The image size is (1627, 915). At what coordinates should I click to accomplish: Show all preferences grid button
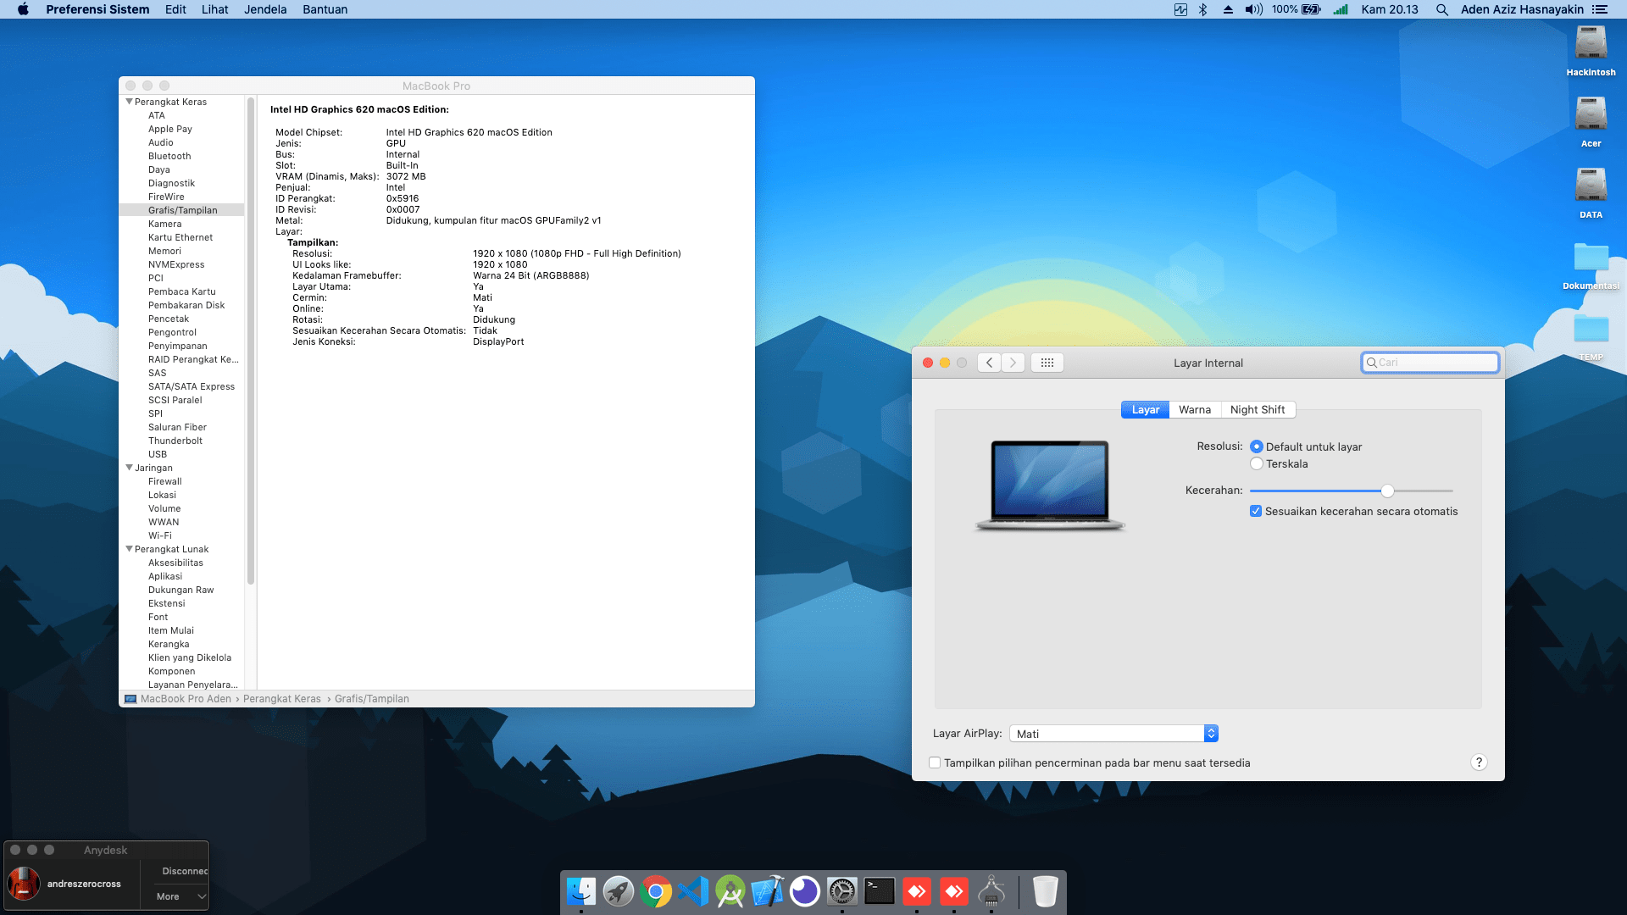[1047, 363]
